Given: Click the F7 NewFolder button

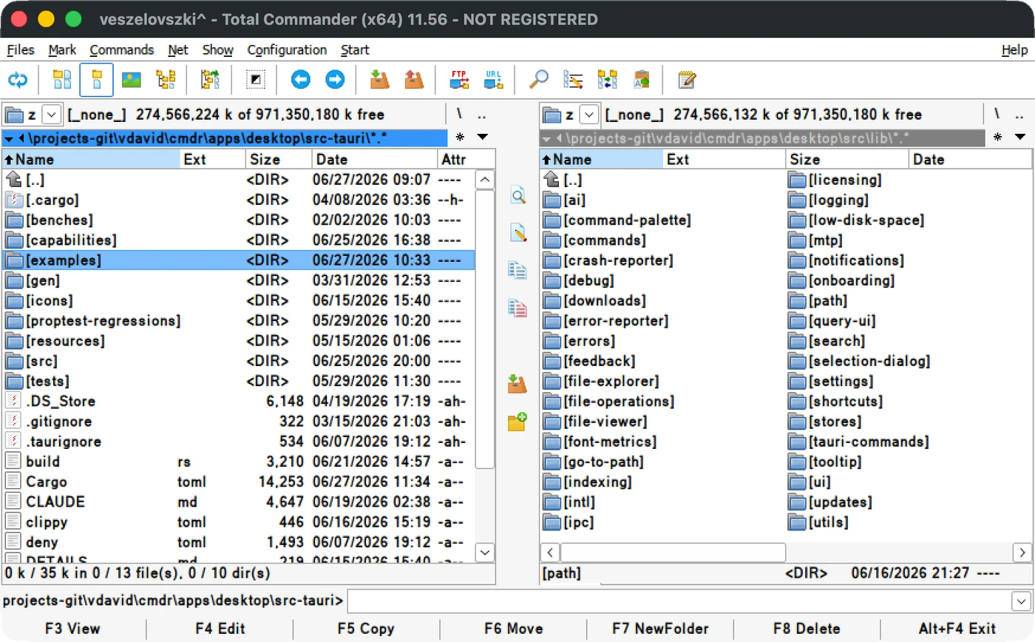Looking at the screenshot, I should (661, 629).
